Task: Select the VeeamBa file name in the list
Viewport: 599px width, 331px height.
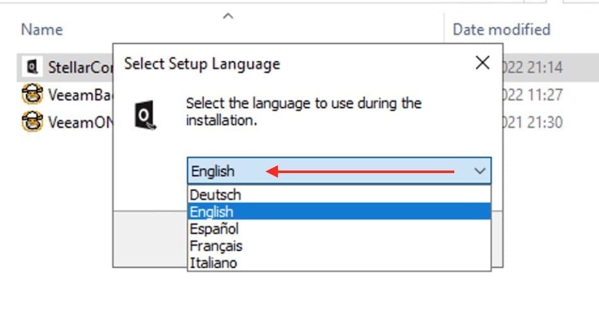Action: [79, 95]
